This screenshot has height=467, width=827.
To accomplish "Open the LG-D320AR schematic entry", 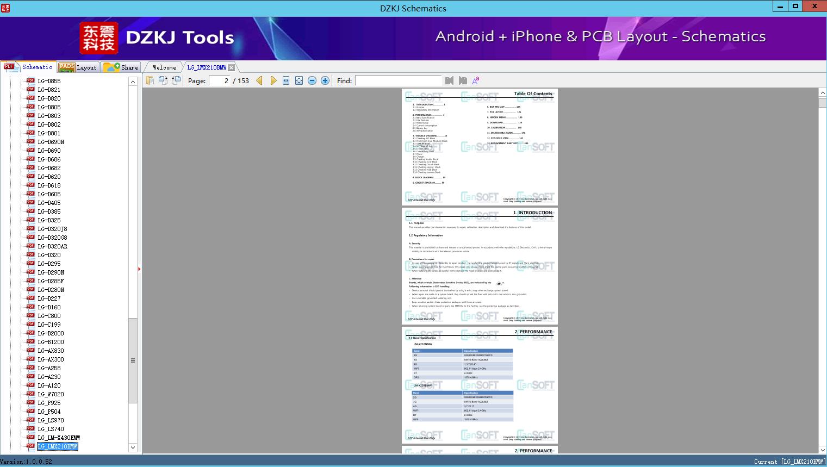I will coord(53,246).
